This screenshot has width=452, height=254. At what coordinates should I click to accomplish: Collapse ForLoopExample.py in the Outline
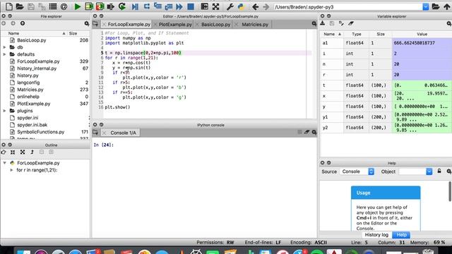pos(5,163)
